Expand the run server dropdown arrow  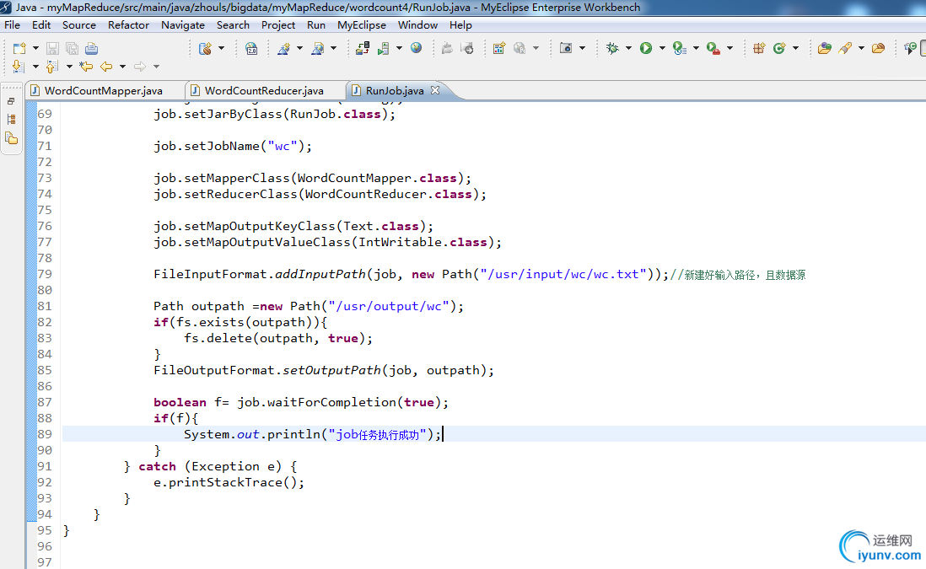(399, 48)
